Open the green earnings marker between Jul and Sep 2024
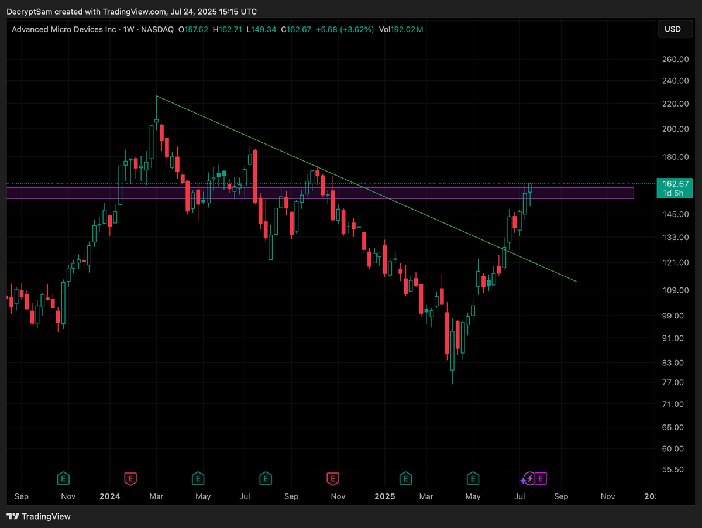This screenshot has width=702, height=528. point(266,479)
